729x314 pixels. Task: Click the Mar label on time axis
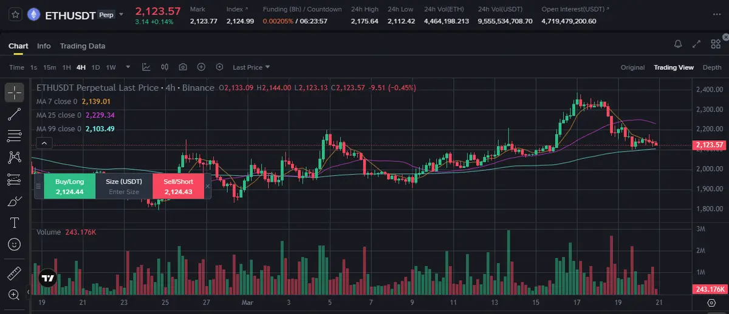[247, 301]
